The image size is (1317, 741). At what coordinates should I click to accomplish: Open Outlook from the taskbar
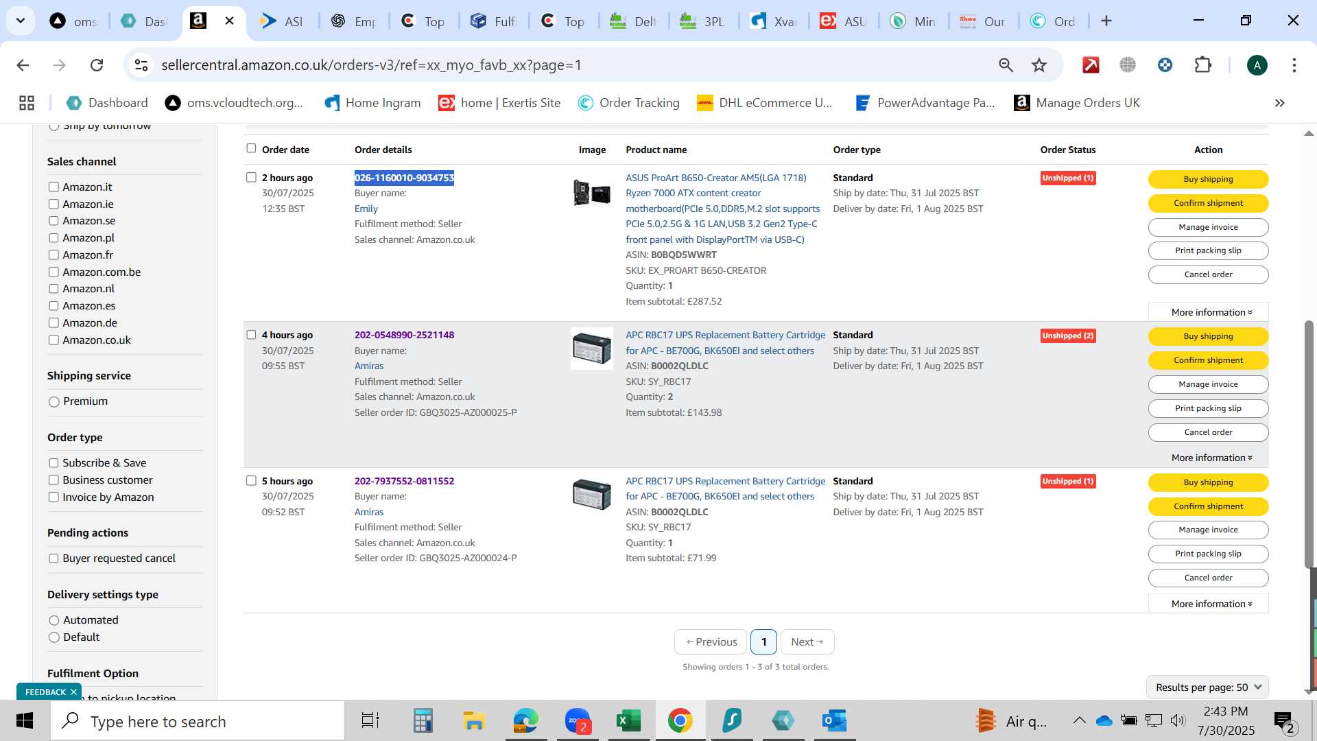(835, 721)
